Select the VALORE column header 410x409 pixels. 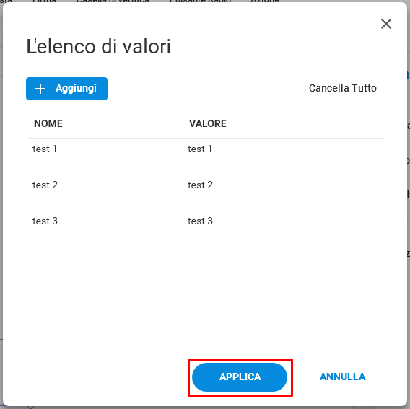[x=208, y=123]
